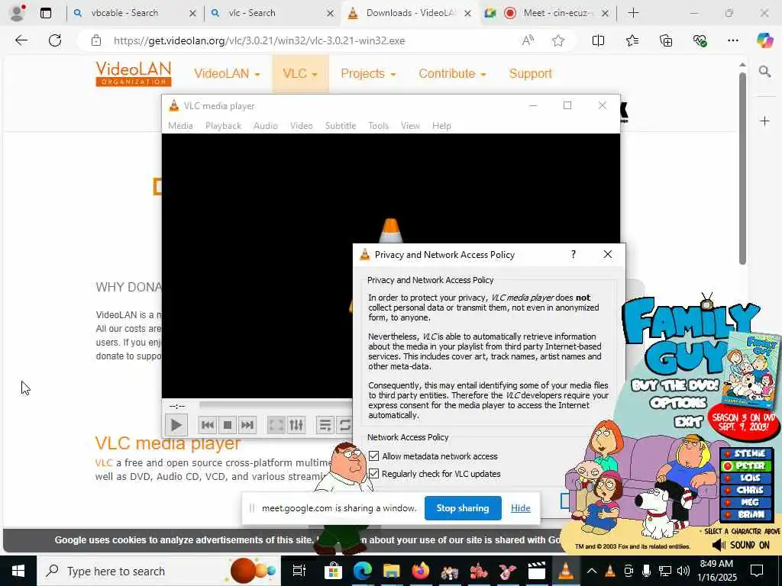Screen dimensions: 782x586
Task: Click the Edge sidebar search icon
Action: pos(764,72)
